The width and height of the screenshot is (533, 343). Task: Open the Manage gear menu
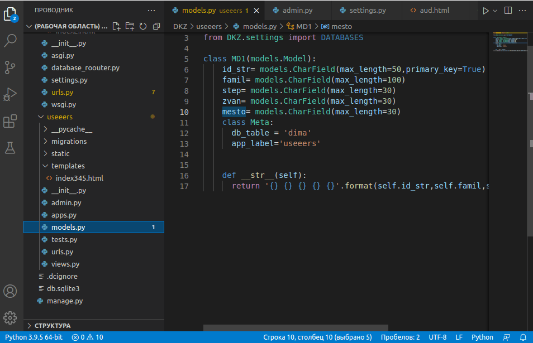[x=11, y=318]
